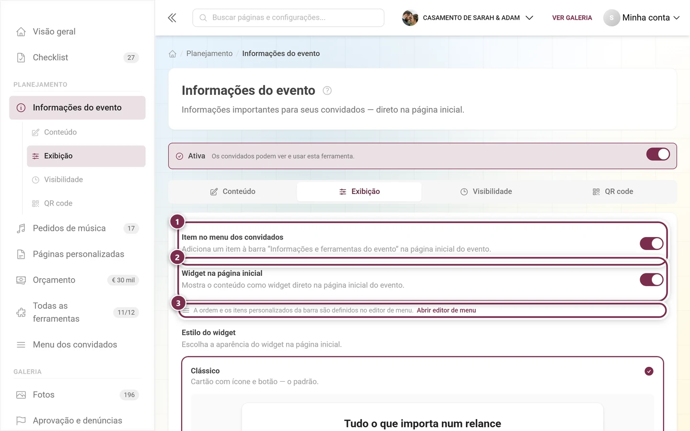
Task: Switch to the QR code tab
Action: (x=613, y=192)
